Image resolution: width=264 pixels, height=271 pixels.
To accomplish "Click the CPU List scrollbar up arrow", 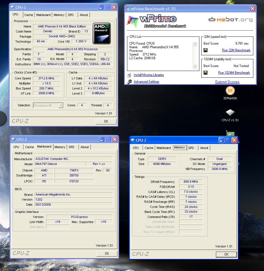I will (195, 44).
